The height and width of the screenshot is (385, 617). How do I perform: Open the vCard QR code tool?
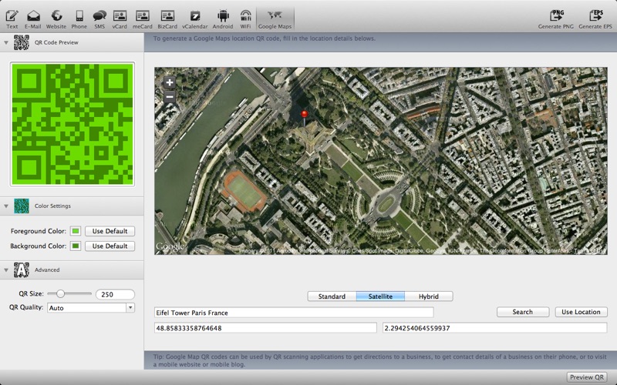coord(120,15)
